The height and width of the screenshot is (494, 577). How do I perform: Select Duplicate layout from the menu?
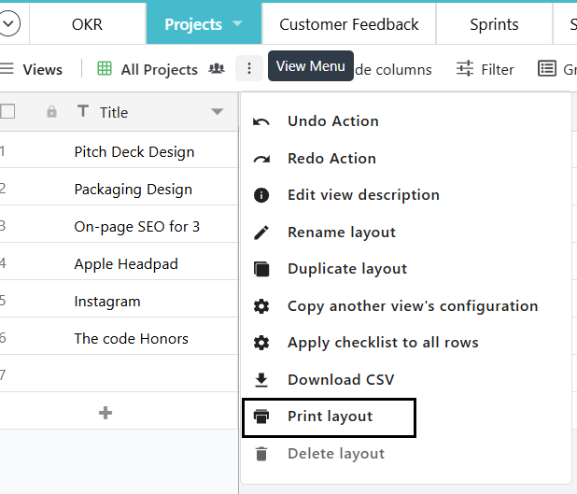point(347,269)
